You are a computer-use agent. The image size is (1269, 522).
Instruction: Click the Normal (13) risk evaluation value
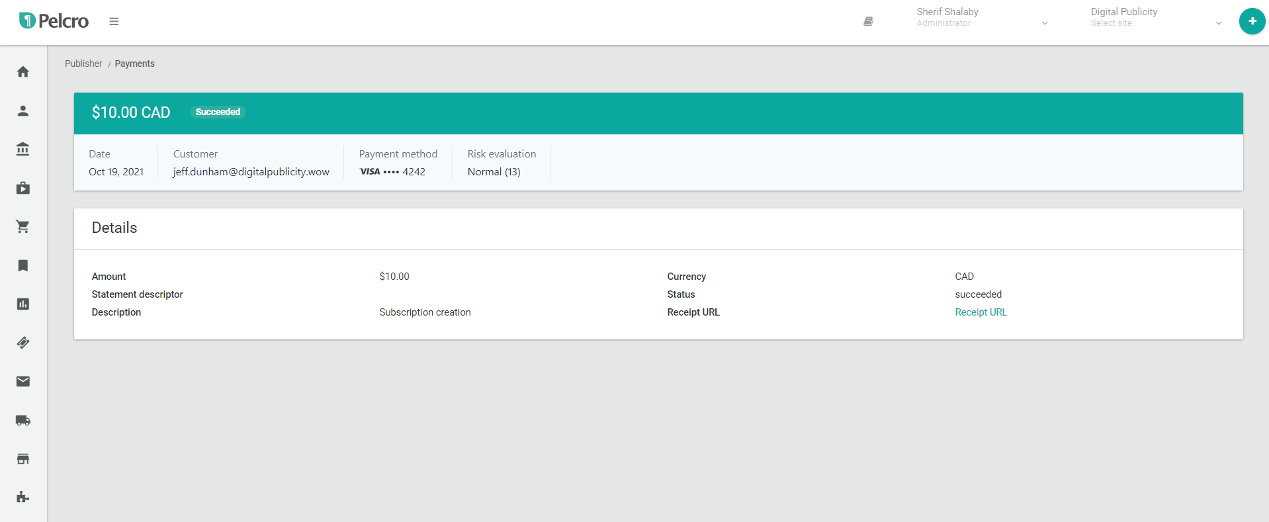(x=494, y=172)
